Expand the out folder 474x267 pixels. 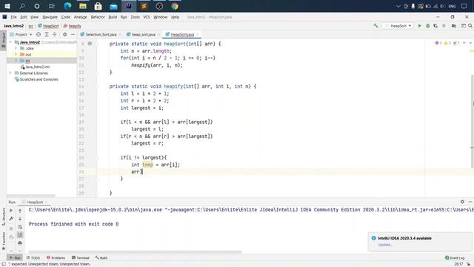tap(16, 54)
